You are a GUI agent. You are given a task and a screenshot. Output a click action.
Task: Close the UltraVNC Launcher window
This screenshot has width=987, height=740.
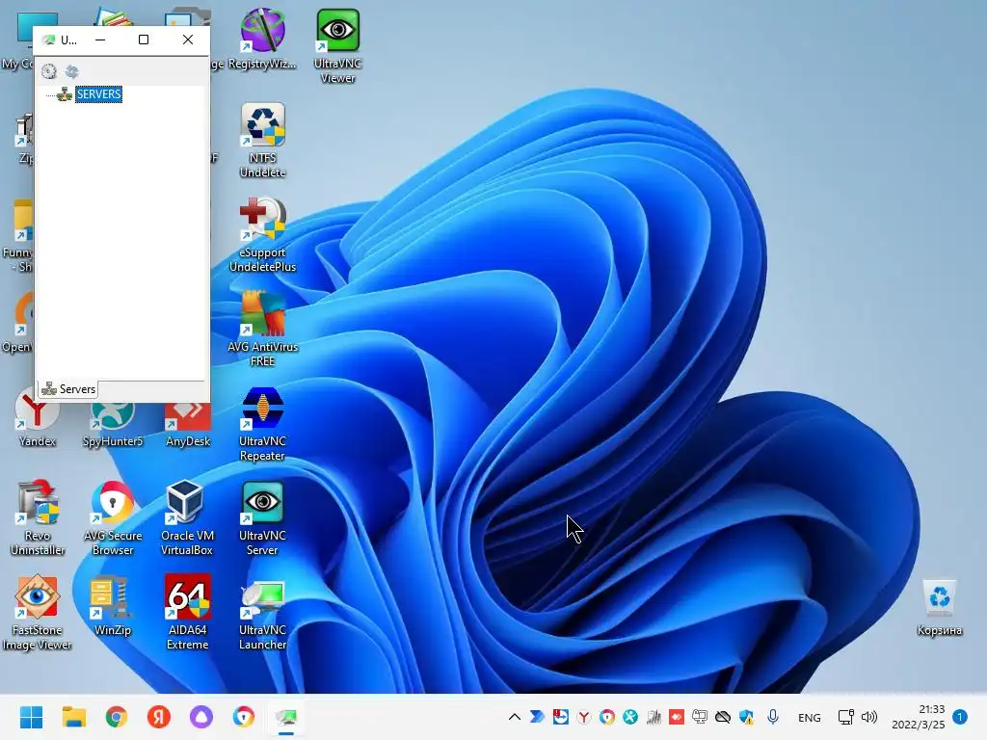click(x=188, y=40)
